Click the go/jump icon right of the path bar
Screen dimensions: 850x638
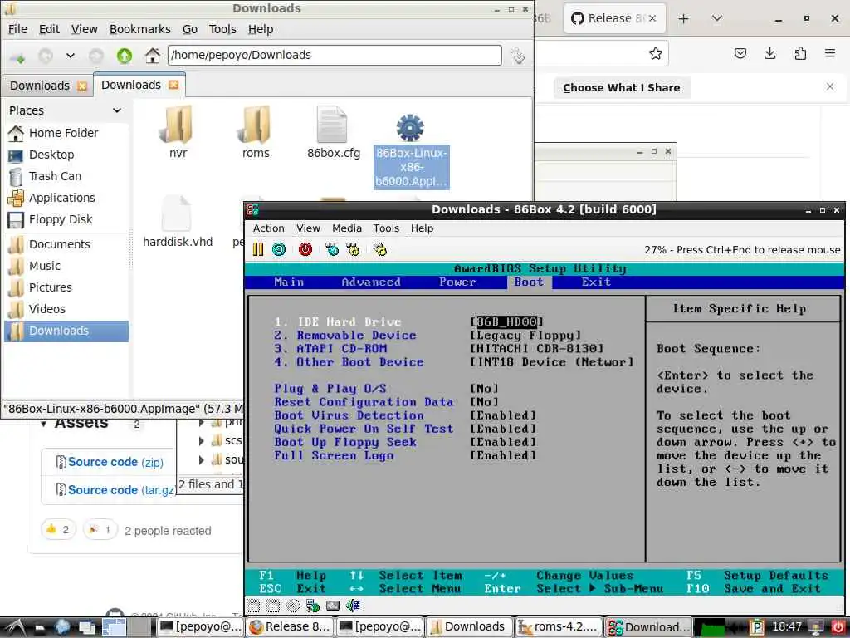518,56
